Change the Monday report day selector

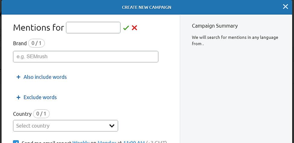107,142
